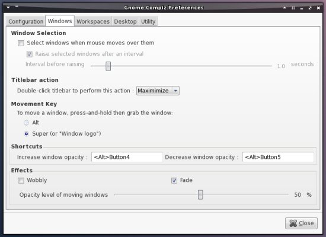Close window via titlebar X icon

pyautogui.click(x=318, y=8)
